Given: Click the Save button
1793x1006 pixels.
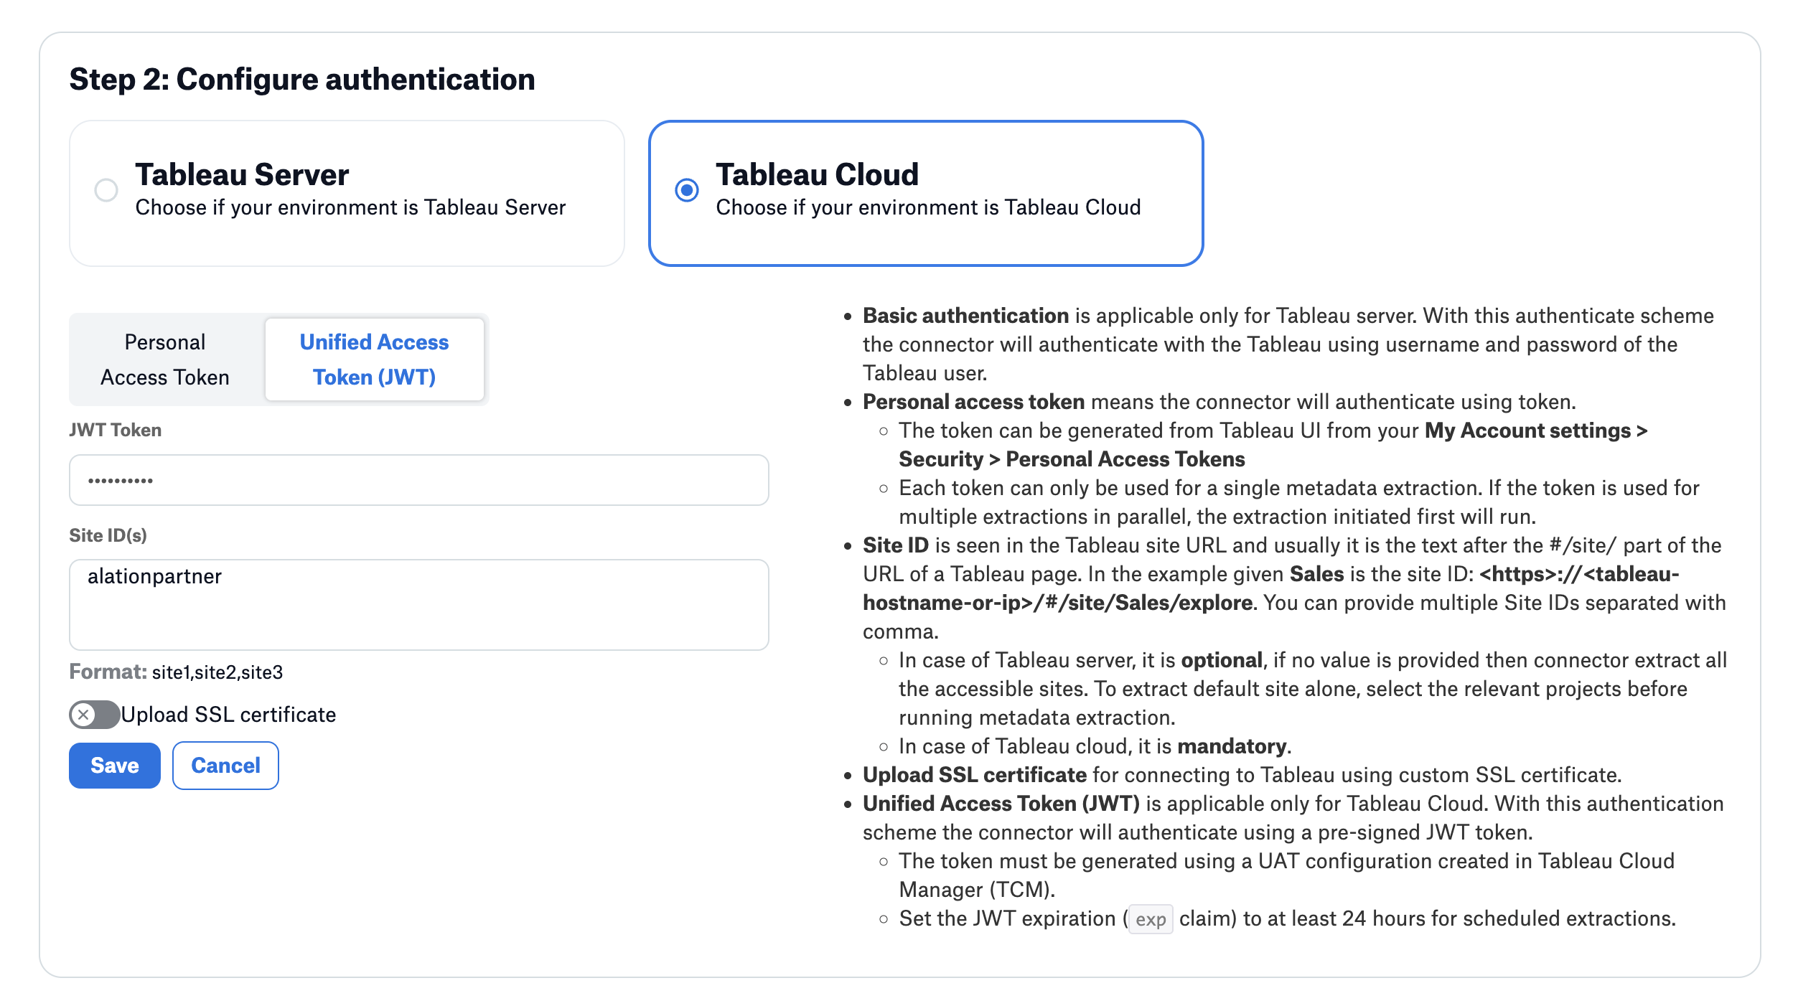Looking at the screenshot, I should (x=113, y=766).
